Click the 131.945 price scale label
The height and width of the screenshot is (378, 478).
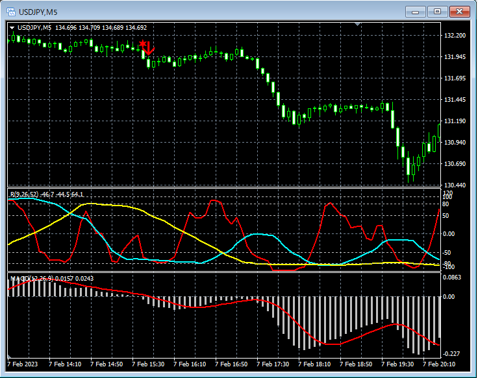[x=454, y=57]
